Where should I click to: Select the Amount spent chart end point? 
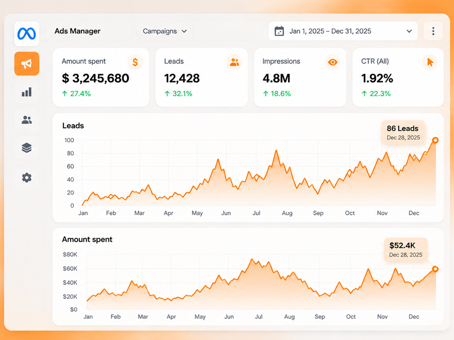(x=435, y=269)
